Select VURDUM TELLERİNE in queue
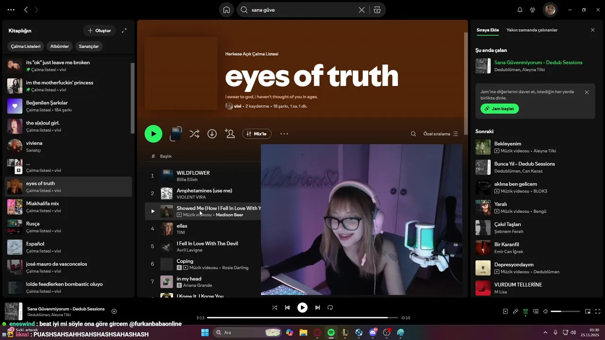This screenshot has width=605, height=340. point(536,288)
